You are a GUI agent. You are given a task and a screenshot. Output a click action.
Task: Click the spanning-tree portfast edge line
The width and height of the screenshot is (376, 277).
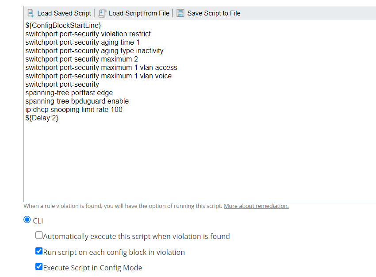[69, 93]
